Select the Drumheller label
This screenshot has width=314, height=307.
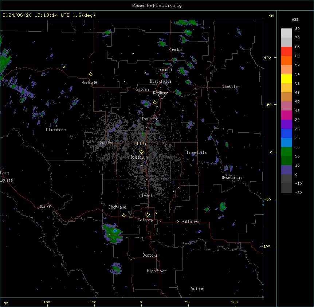pos(232,178)
